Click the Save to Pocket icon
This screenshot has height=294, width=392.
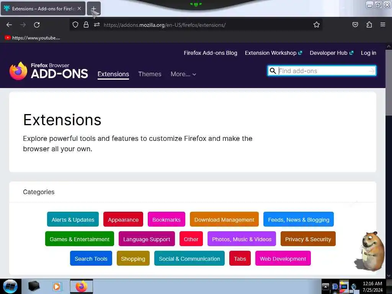click(x=355, y=24)
